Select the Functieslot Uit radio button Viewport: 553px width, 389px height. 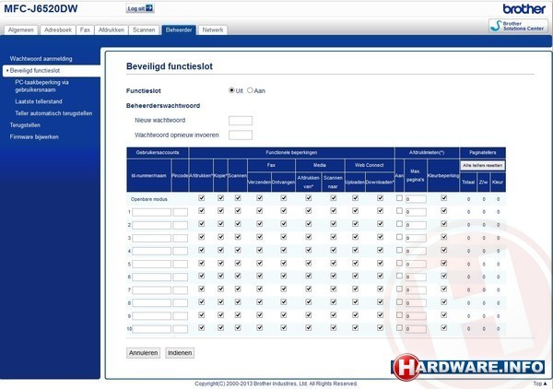(231, 90)
